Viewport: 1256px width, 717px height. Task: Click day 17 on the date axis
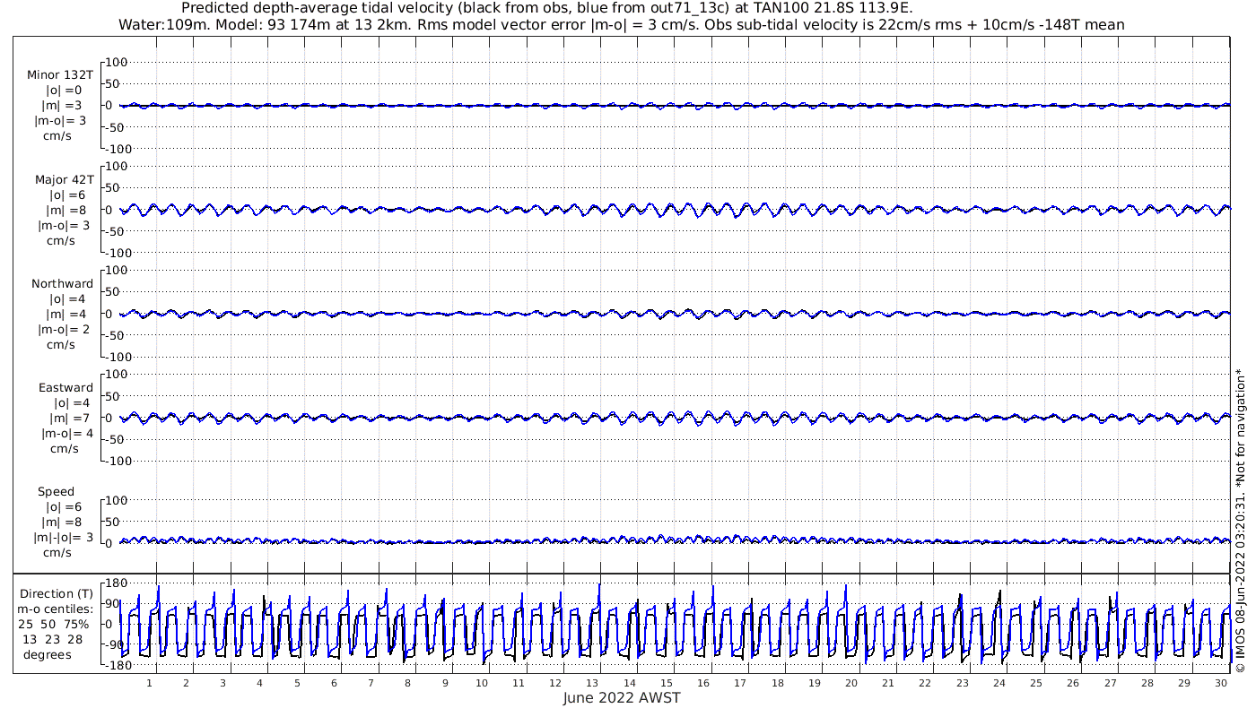point(740,683)
